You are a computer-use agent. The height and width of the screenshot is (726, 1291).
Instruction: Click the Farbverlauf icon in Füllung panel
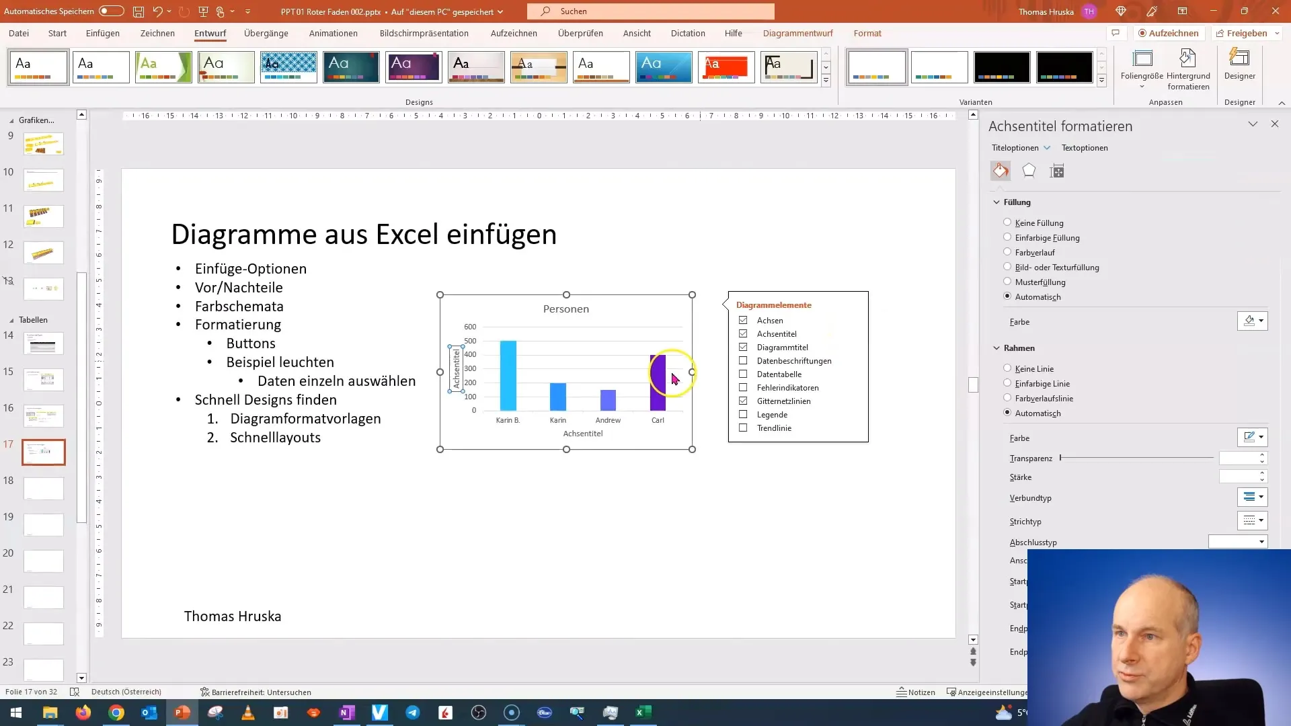tap(1007, 252)
